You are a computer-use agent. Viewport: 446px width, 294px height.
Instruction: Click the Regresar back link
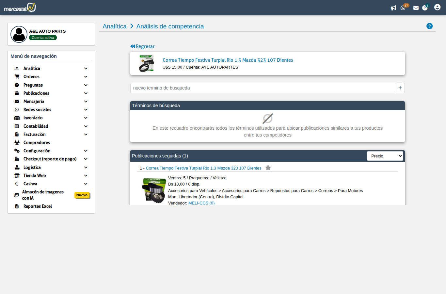click(x=142, y=46)
